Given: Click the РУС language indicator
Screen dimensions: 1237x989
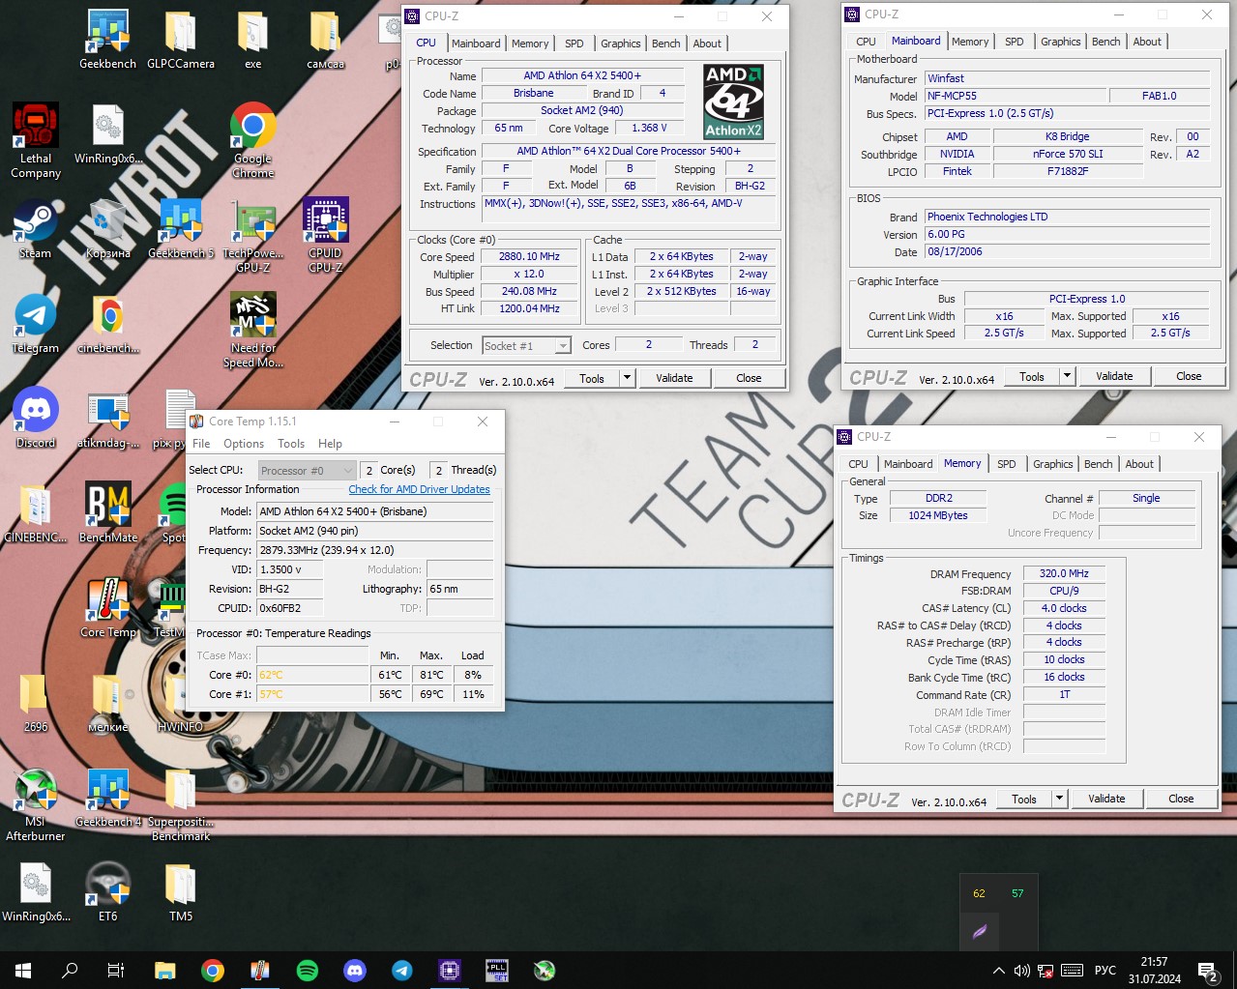Looking at the screenshot, I should [1104, 971].
